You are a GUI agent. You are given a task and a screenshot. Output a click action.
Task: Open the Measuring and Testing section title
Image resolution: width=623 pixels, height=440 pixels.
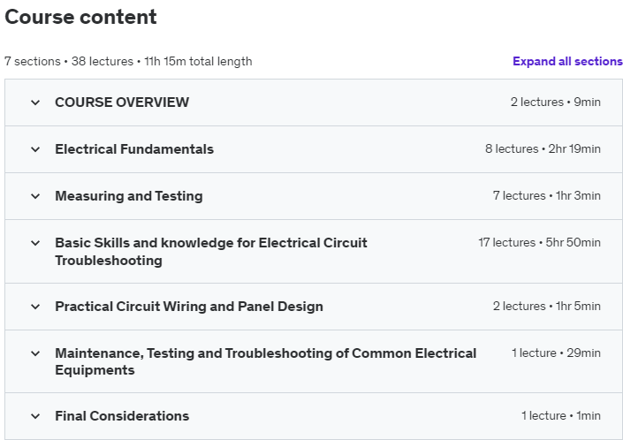(129, 196)
